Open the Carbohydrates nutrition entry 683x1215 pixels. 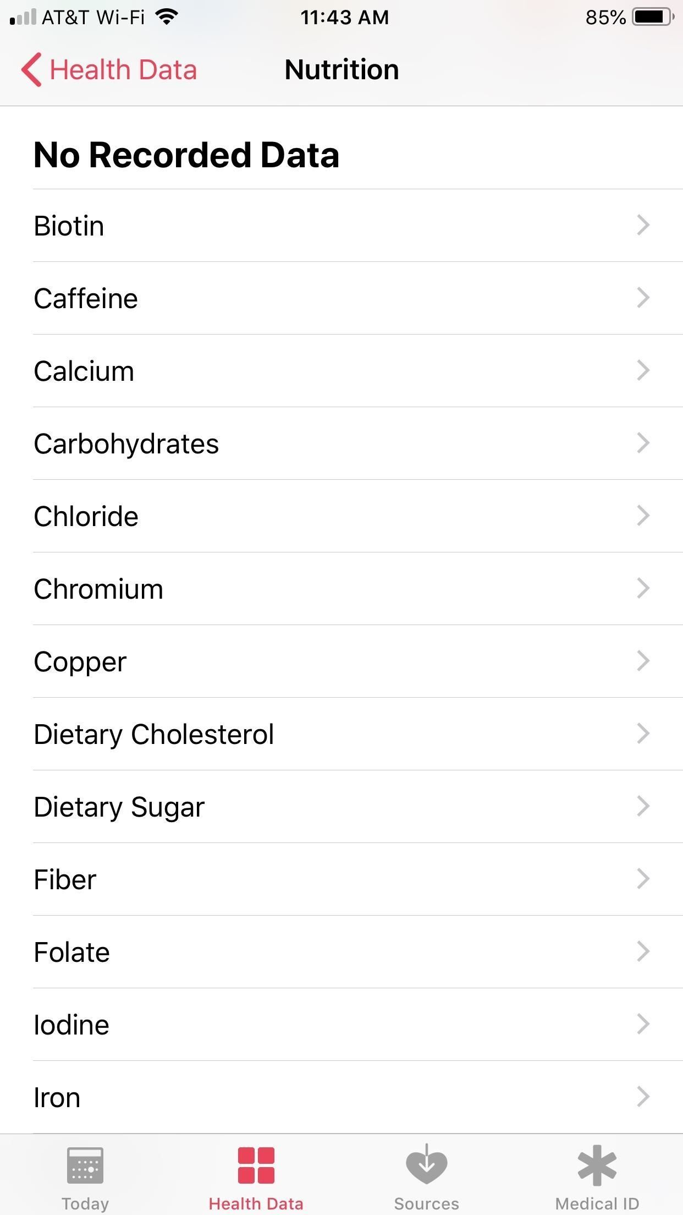tap(126, 444)
